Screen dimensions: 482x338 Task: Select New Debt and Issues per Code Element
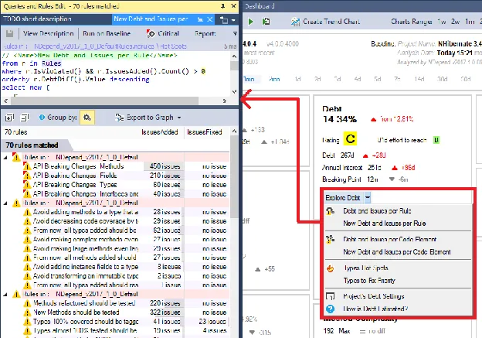coord(397,252)
